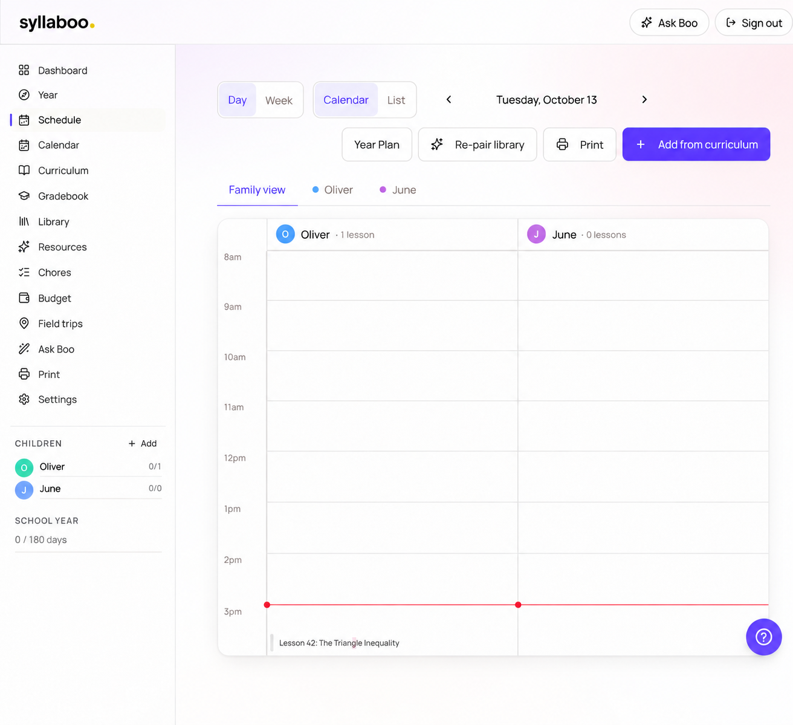The width and height of the screenshot is (793, 725).
Task: Click Oliver's avatar in the calendar header
Action: point(285,234)
